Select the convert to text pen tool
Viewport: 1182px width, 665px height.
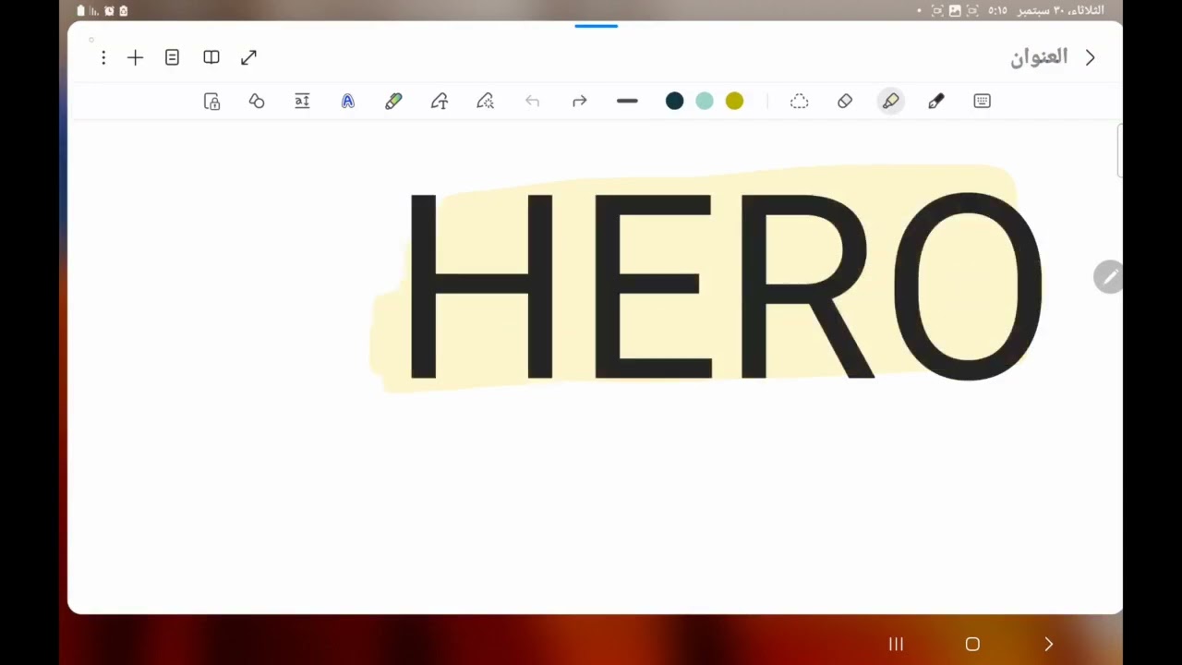pos(440,102)
